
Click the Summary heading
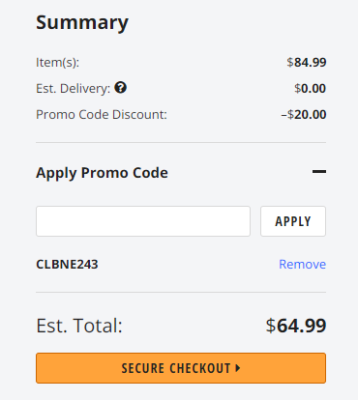pyautogui.click(x=82, y=23)
